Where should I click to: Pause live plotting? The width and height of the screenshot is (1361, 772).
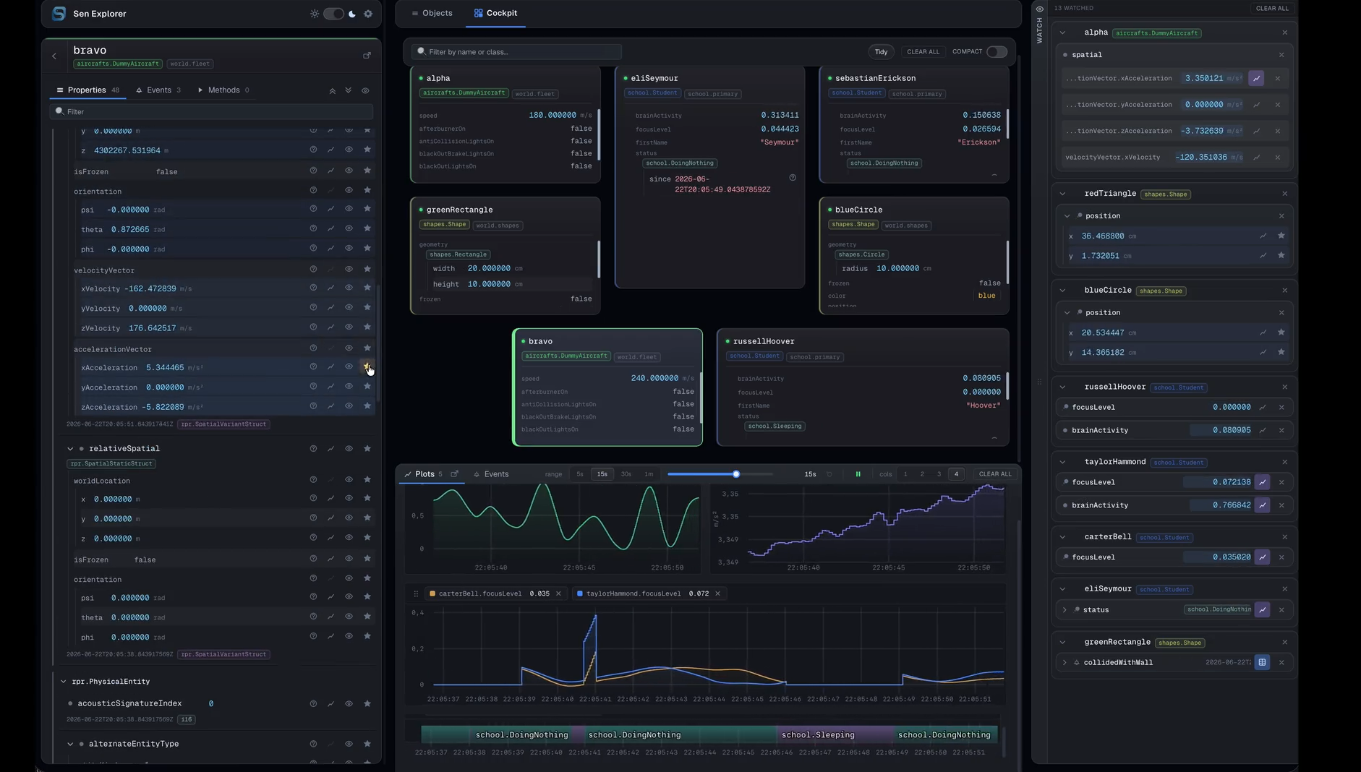click(858, 474)
